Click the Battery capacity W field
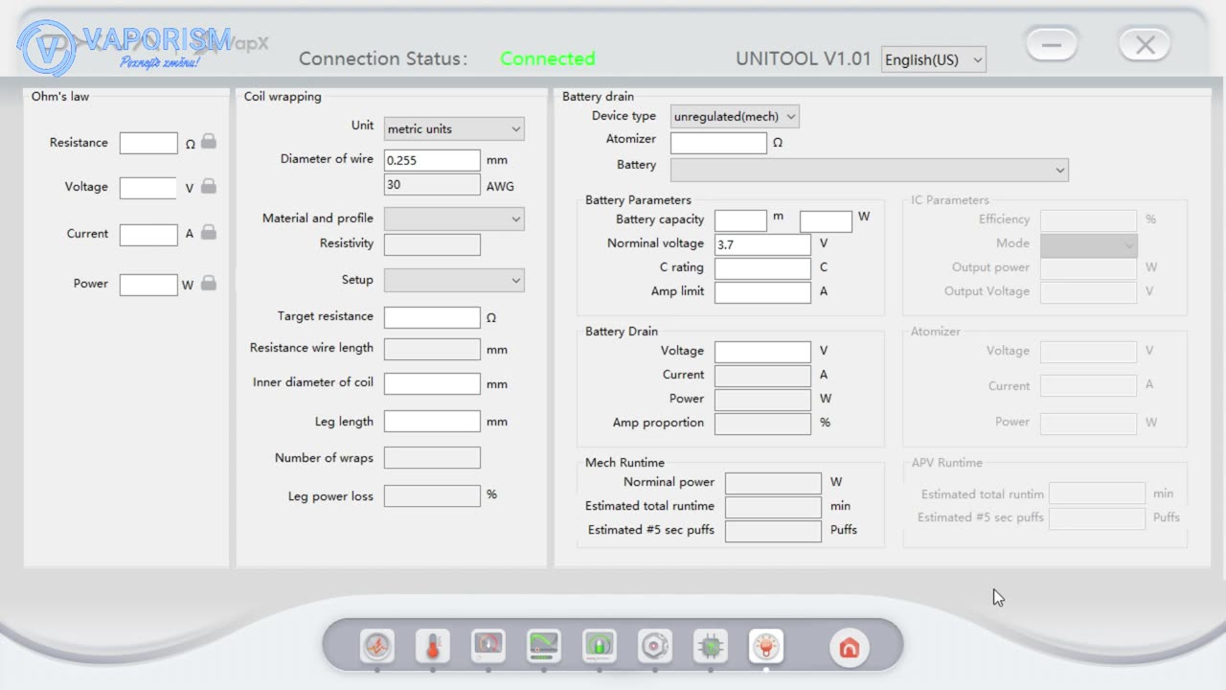Screen dimensions: 1226x690 click(x=826, y=221)
